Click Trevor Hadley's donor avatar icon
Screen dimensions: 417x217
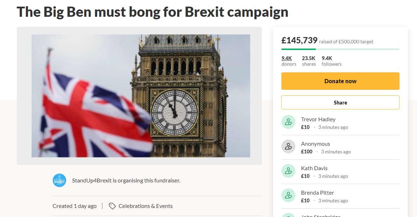coord(288,122)
